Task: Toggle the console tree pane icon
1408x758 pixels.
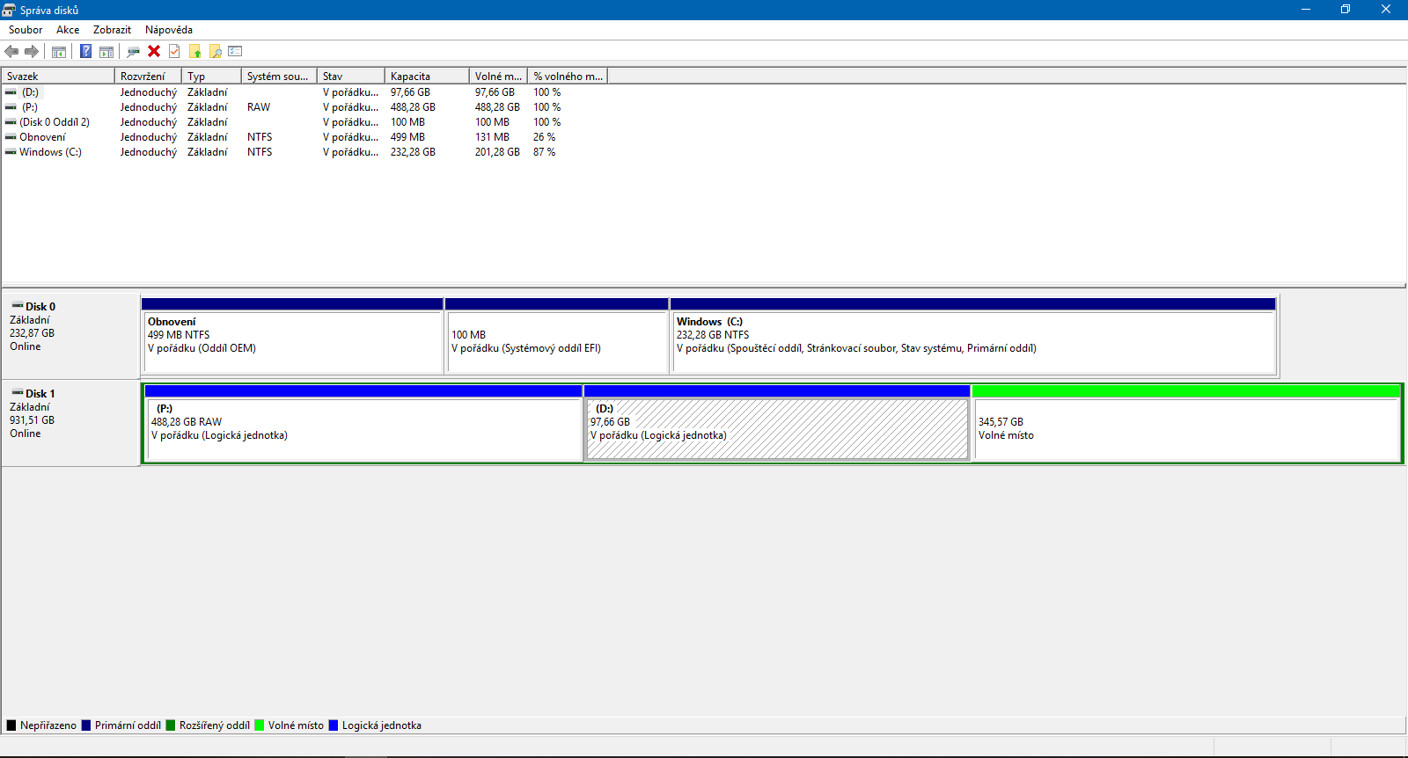Action: [59, 51]
